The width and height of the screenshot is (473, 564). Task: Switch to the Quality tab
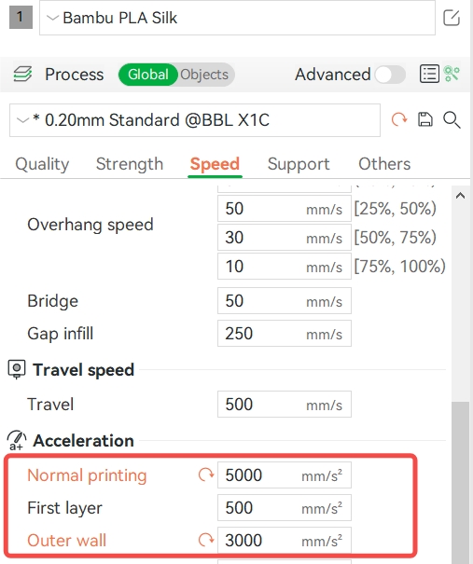point(42,164)
